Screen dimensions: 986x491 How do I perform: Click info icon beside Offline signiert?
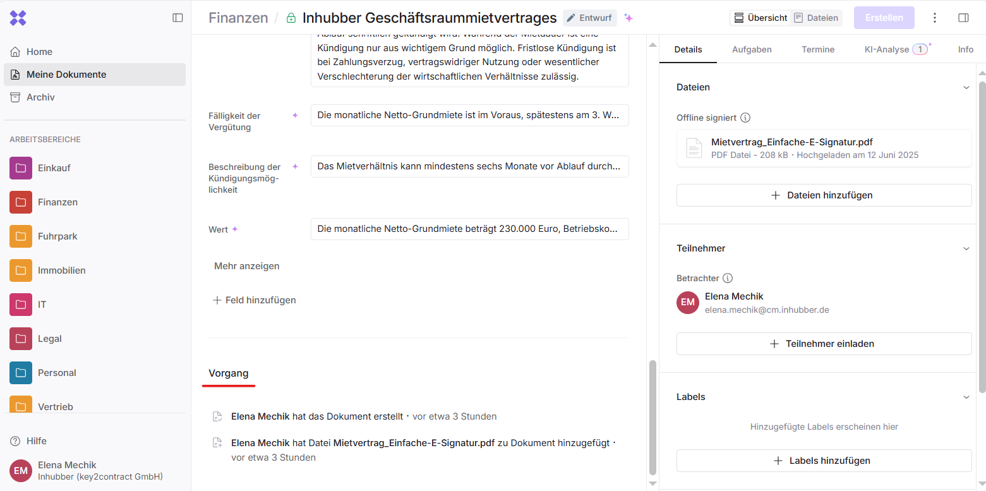pos(745,118)
